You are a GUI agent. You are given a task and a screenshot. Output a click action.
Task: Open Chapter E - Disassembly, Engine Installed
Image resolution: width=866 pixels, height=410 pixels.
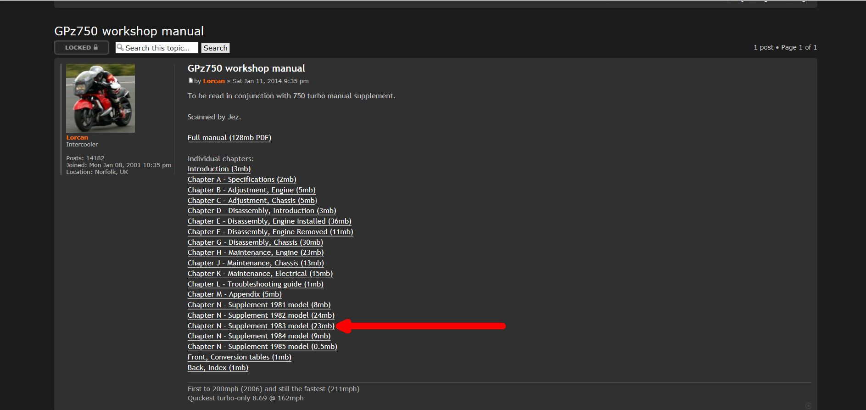[x=269, y=221]
